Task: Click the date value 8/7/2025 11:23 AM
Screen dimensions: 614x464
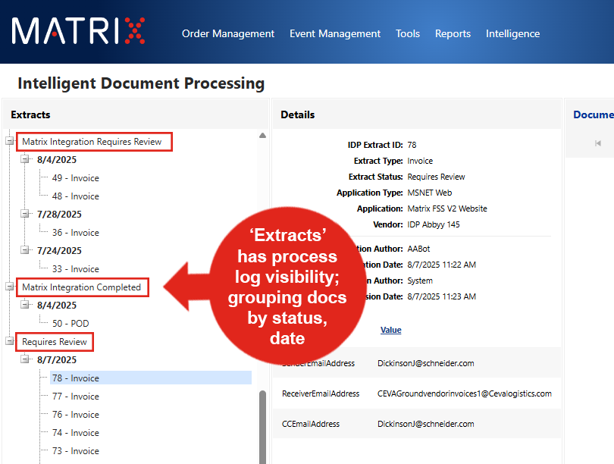Action: (441, 296)
